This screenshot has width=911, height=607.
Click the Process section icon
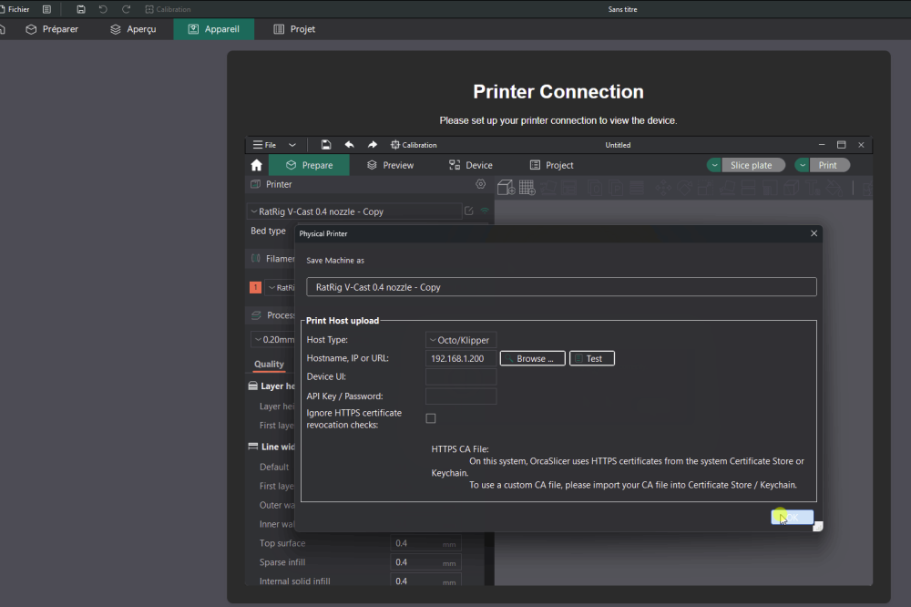(256, 315)
